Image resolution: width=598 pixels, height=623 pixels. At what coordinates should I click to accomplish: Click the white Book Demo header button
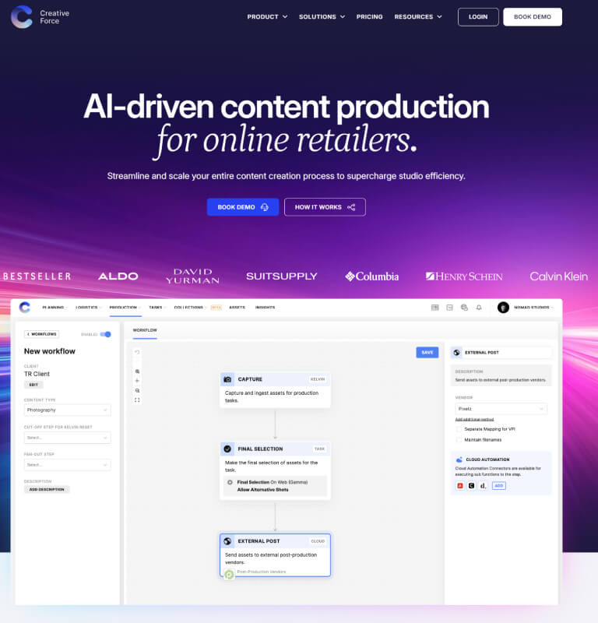pos(533,17)
